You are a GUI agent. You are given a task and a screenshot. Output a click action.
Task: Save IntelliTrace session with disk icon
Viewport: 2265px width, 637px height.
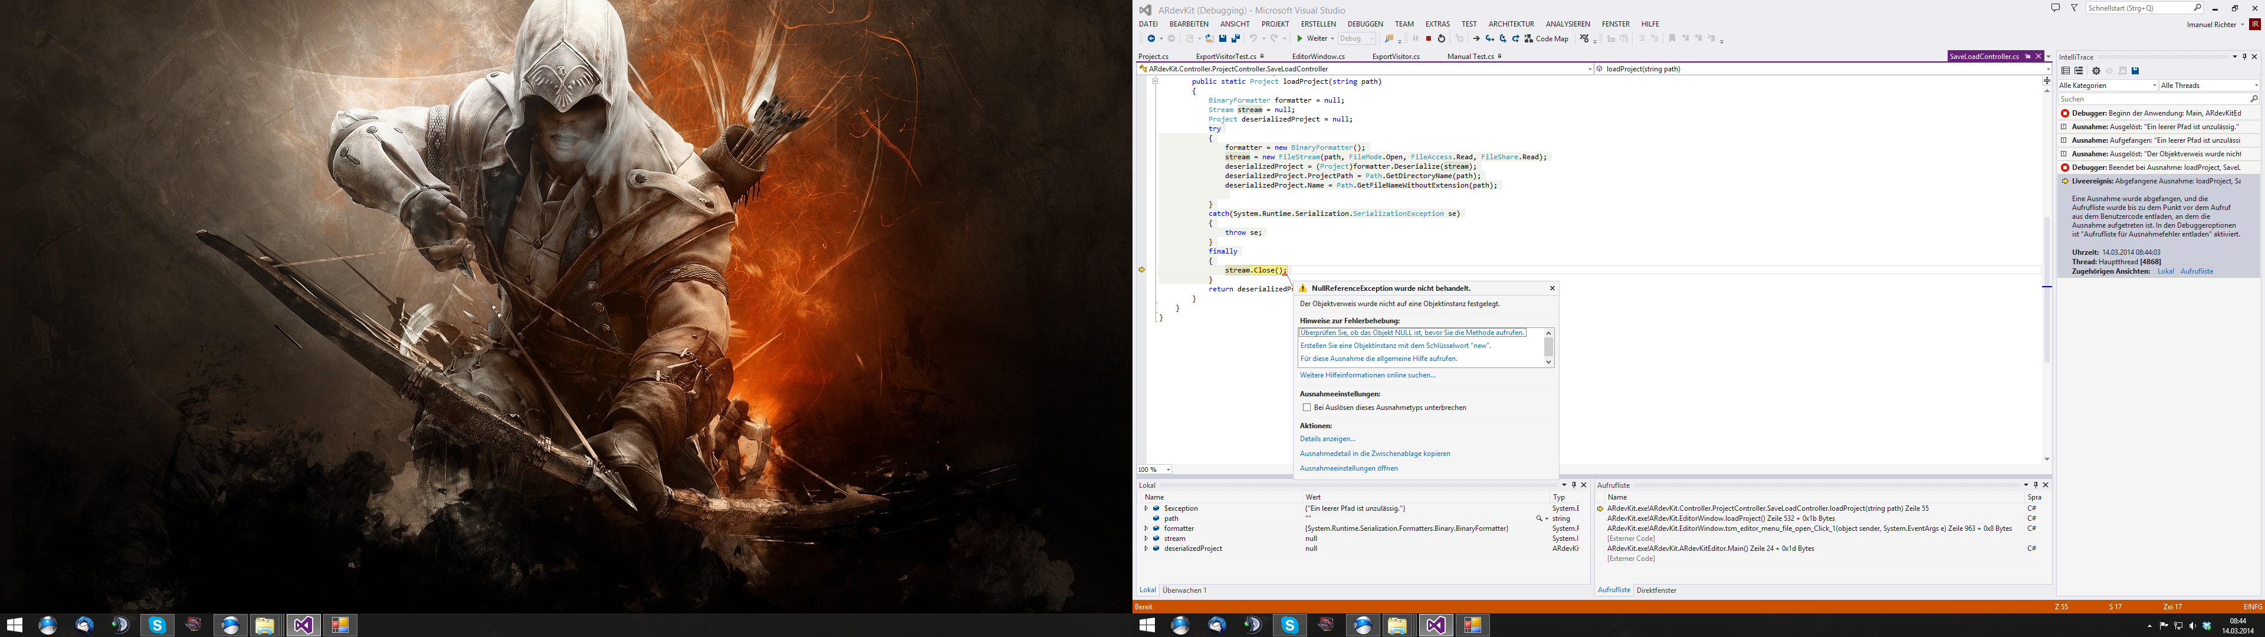tap(2135, 71)
